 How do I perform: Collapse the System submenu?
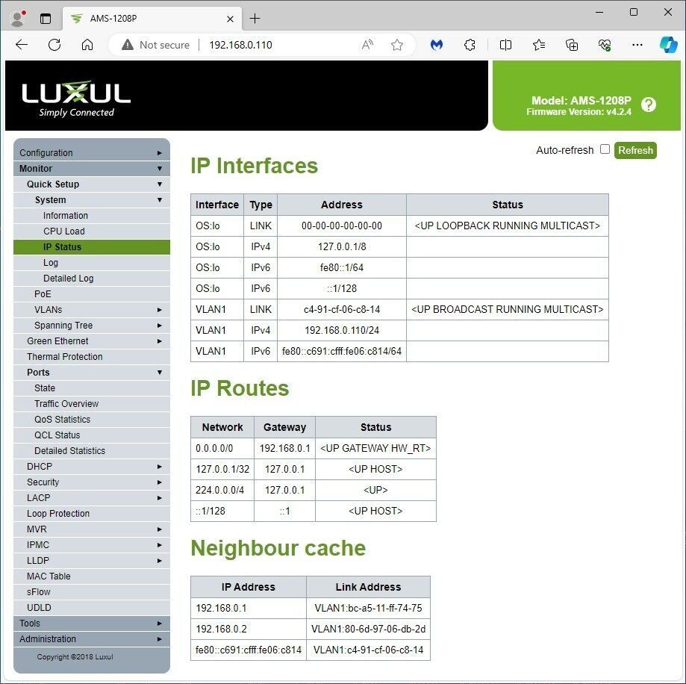point(92,200)
